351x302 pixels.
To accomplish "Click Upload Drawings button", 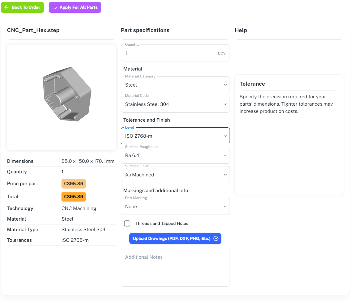I will click(172, 238).
